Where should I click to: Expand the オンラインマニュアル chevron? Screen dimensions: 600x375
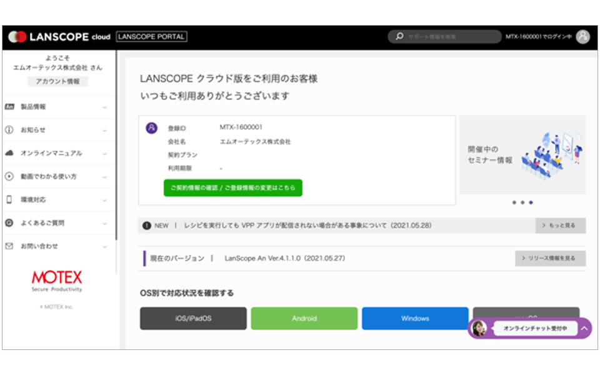[x=104, y=154]
